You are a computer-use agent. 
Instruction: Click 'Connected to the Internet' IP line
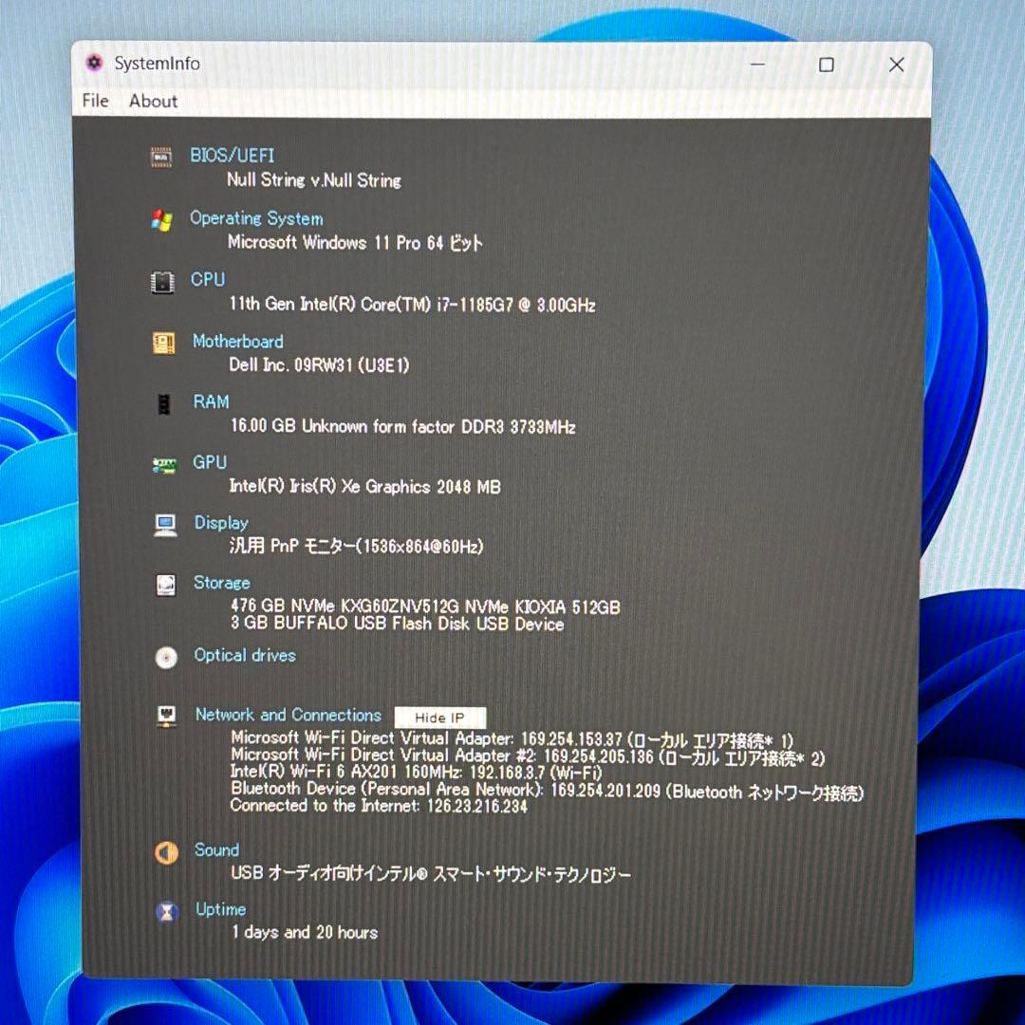(379, 806)
